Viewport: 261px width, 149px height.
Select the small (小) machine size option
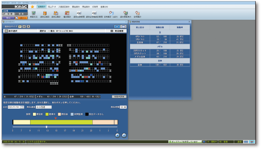pos(20,27)
